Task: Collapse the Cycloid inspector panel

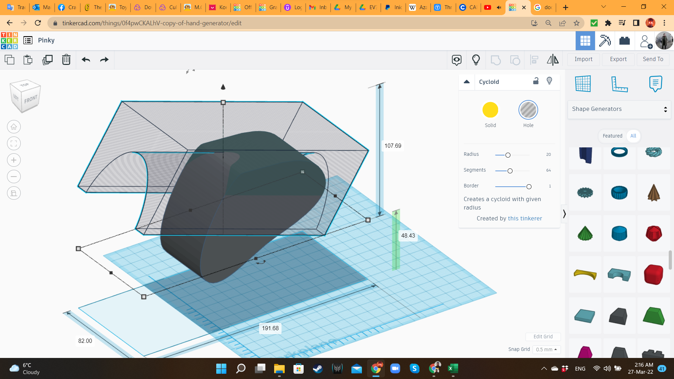Action: point(467,82)
